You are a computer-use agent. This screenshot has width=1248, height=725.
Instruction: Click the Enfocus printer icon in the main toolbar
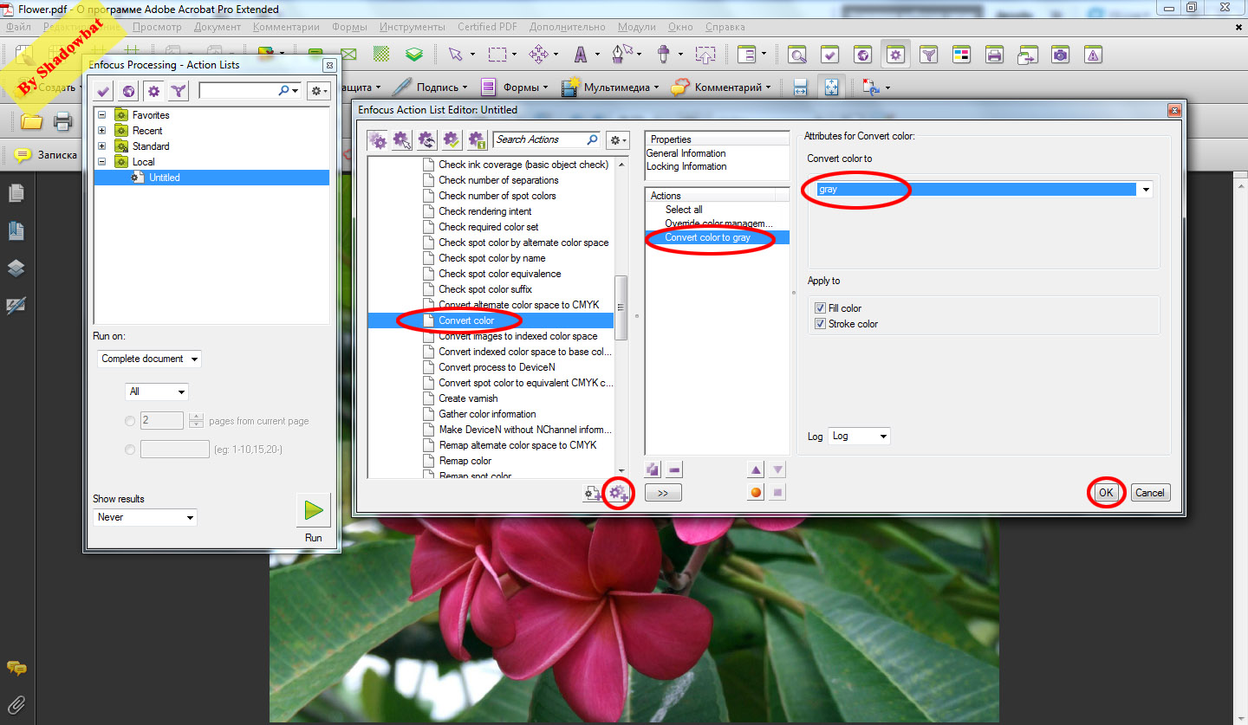pos(995,55)
